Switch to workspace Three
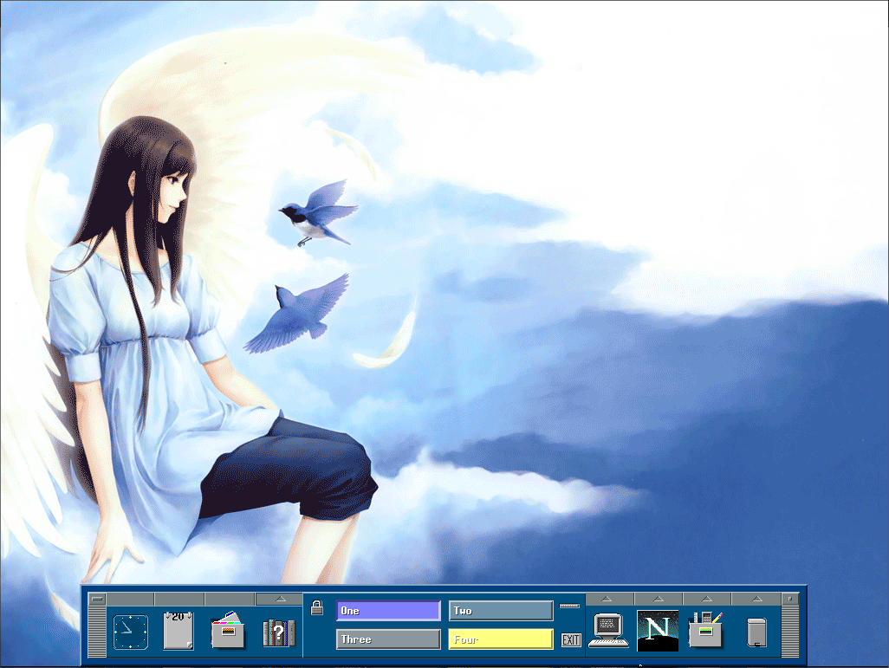Screen dimensions: 889x668 pyautogui.click(x=388, y=639)
